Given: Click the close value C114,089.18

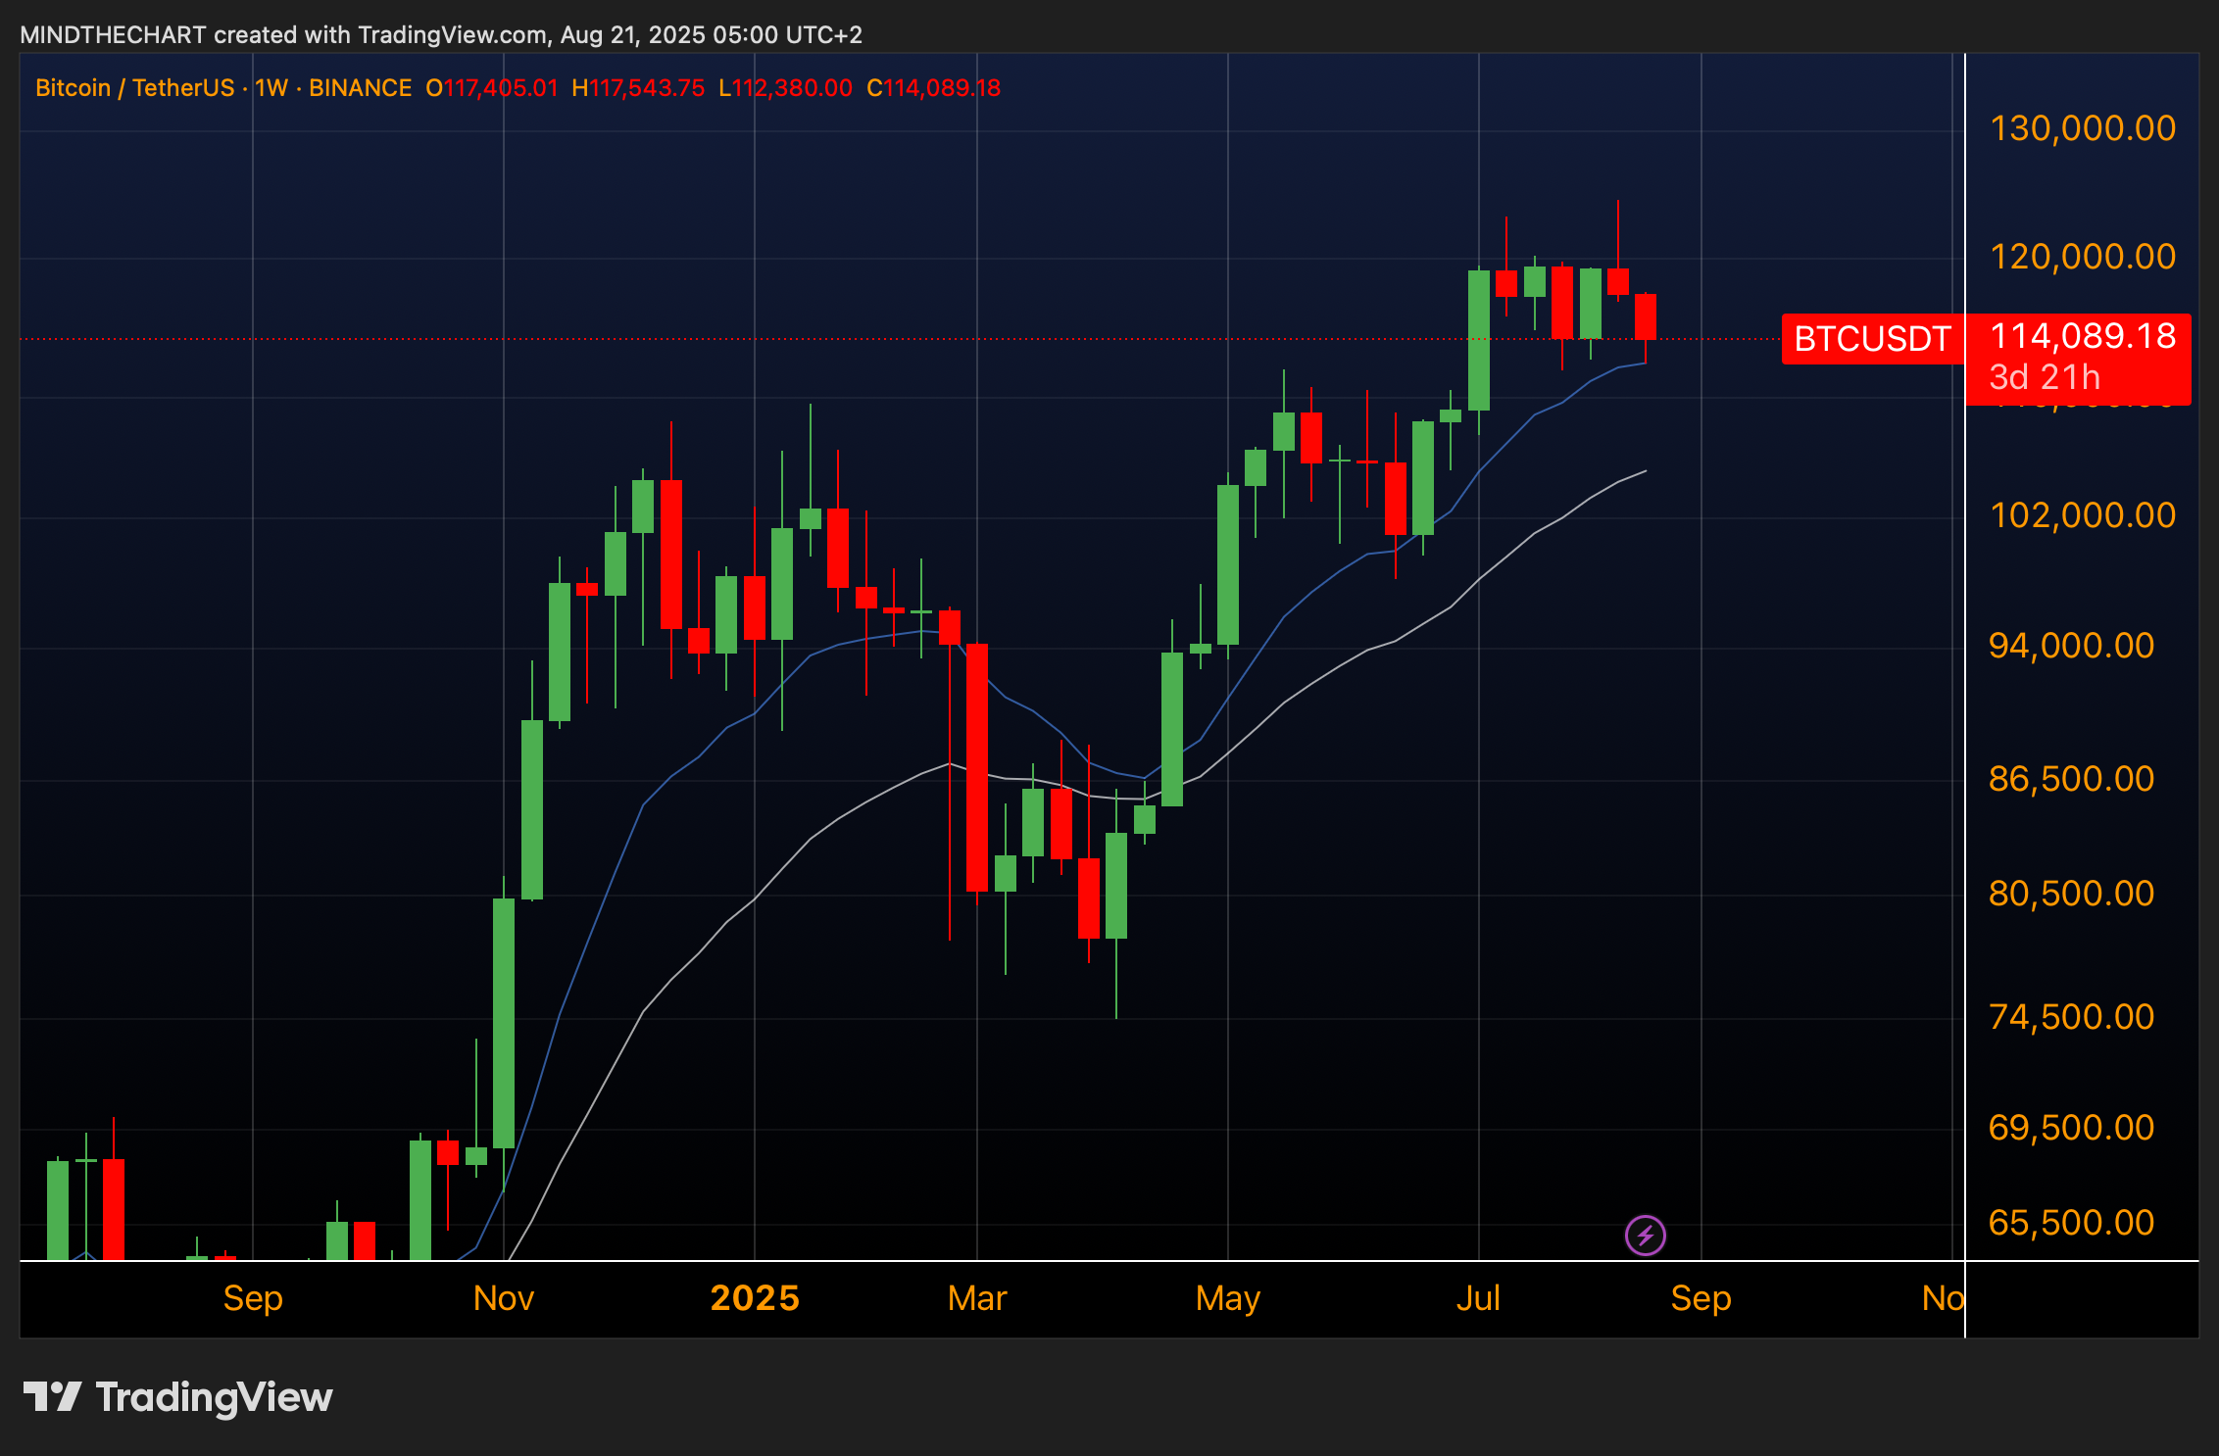Looking at the screenshot, I should tap(933, 88).
